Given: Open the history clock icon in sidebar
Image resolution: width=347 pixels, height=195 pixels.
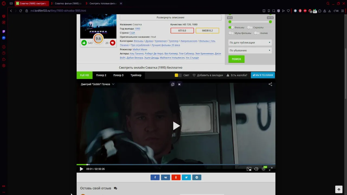Looking at the screenshot, I should (x=4, y=53).
